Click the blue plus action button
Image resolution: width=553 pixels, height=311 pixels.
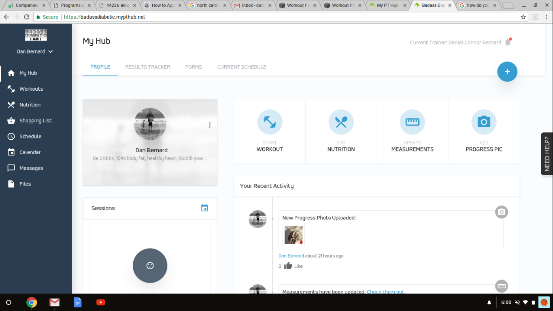pyautogui.click(x=507, y=71)
